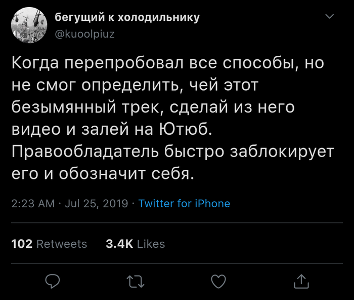Click the 'Twitter for iPhone' source link
The width and height of the screenshot is (354, 300).
(184, 204)
